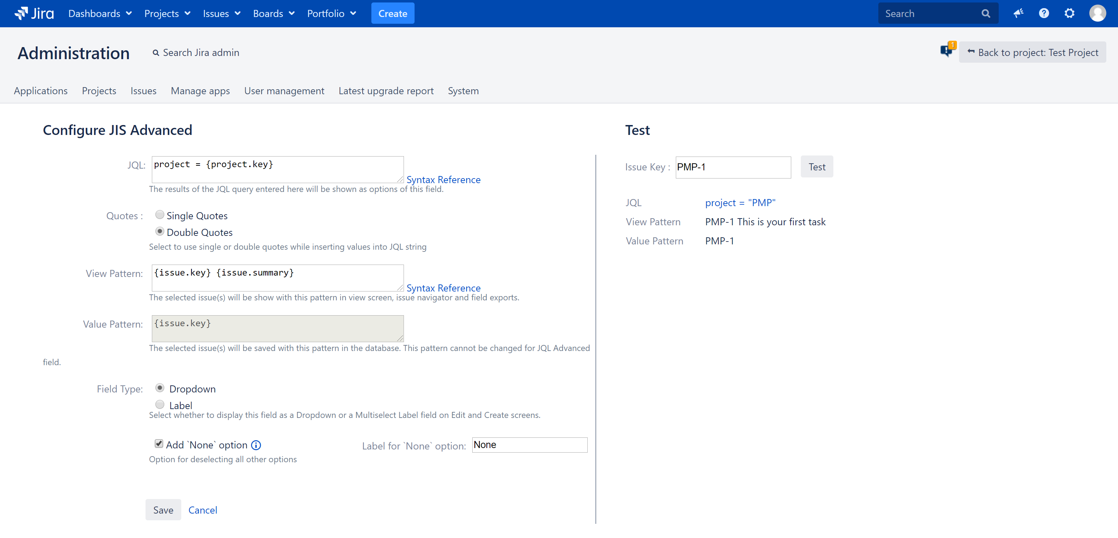This screenshot has height=538, width=1118.
Task: Open the help question mark icon
Action: coord(1043,13)
